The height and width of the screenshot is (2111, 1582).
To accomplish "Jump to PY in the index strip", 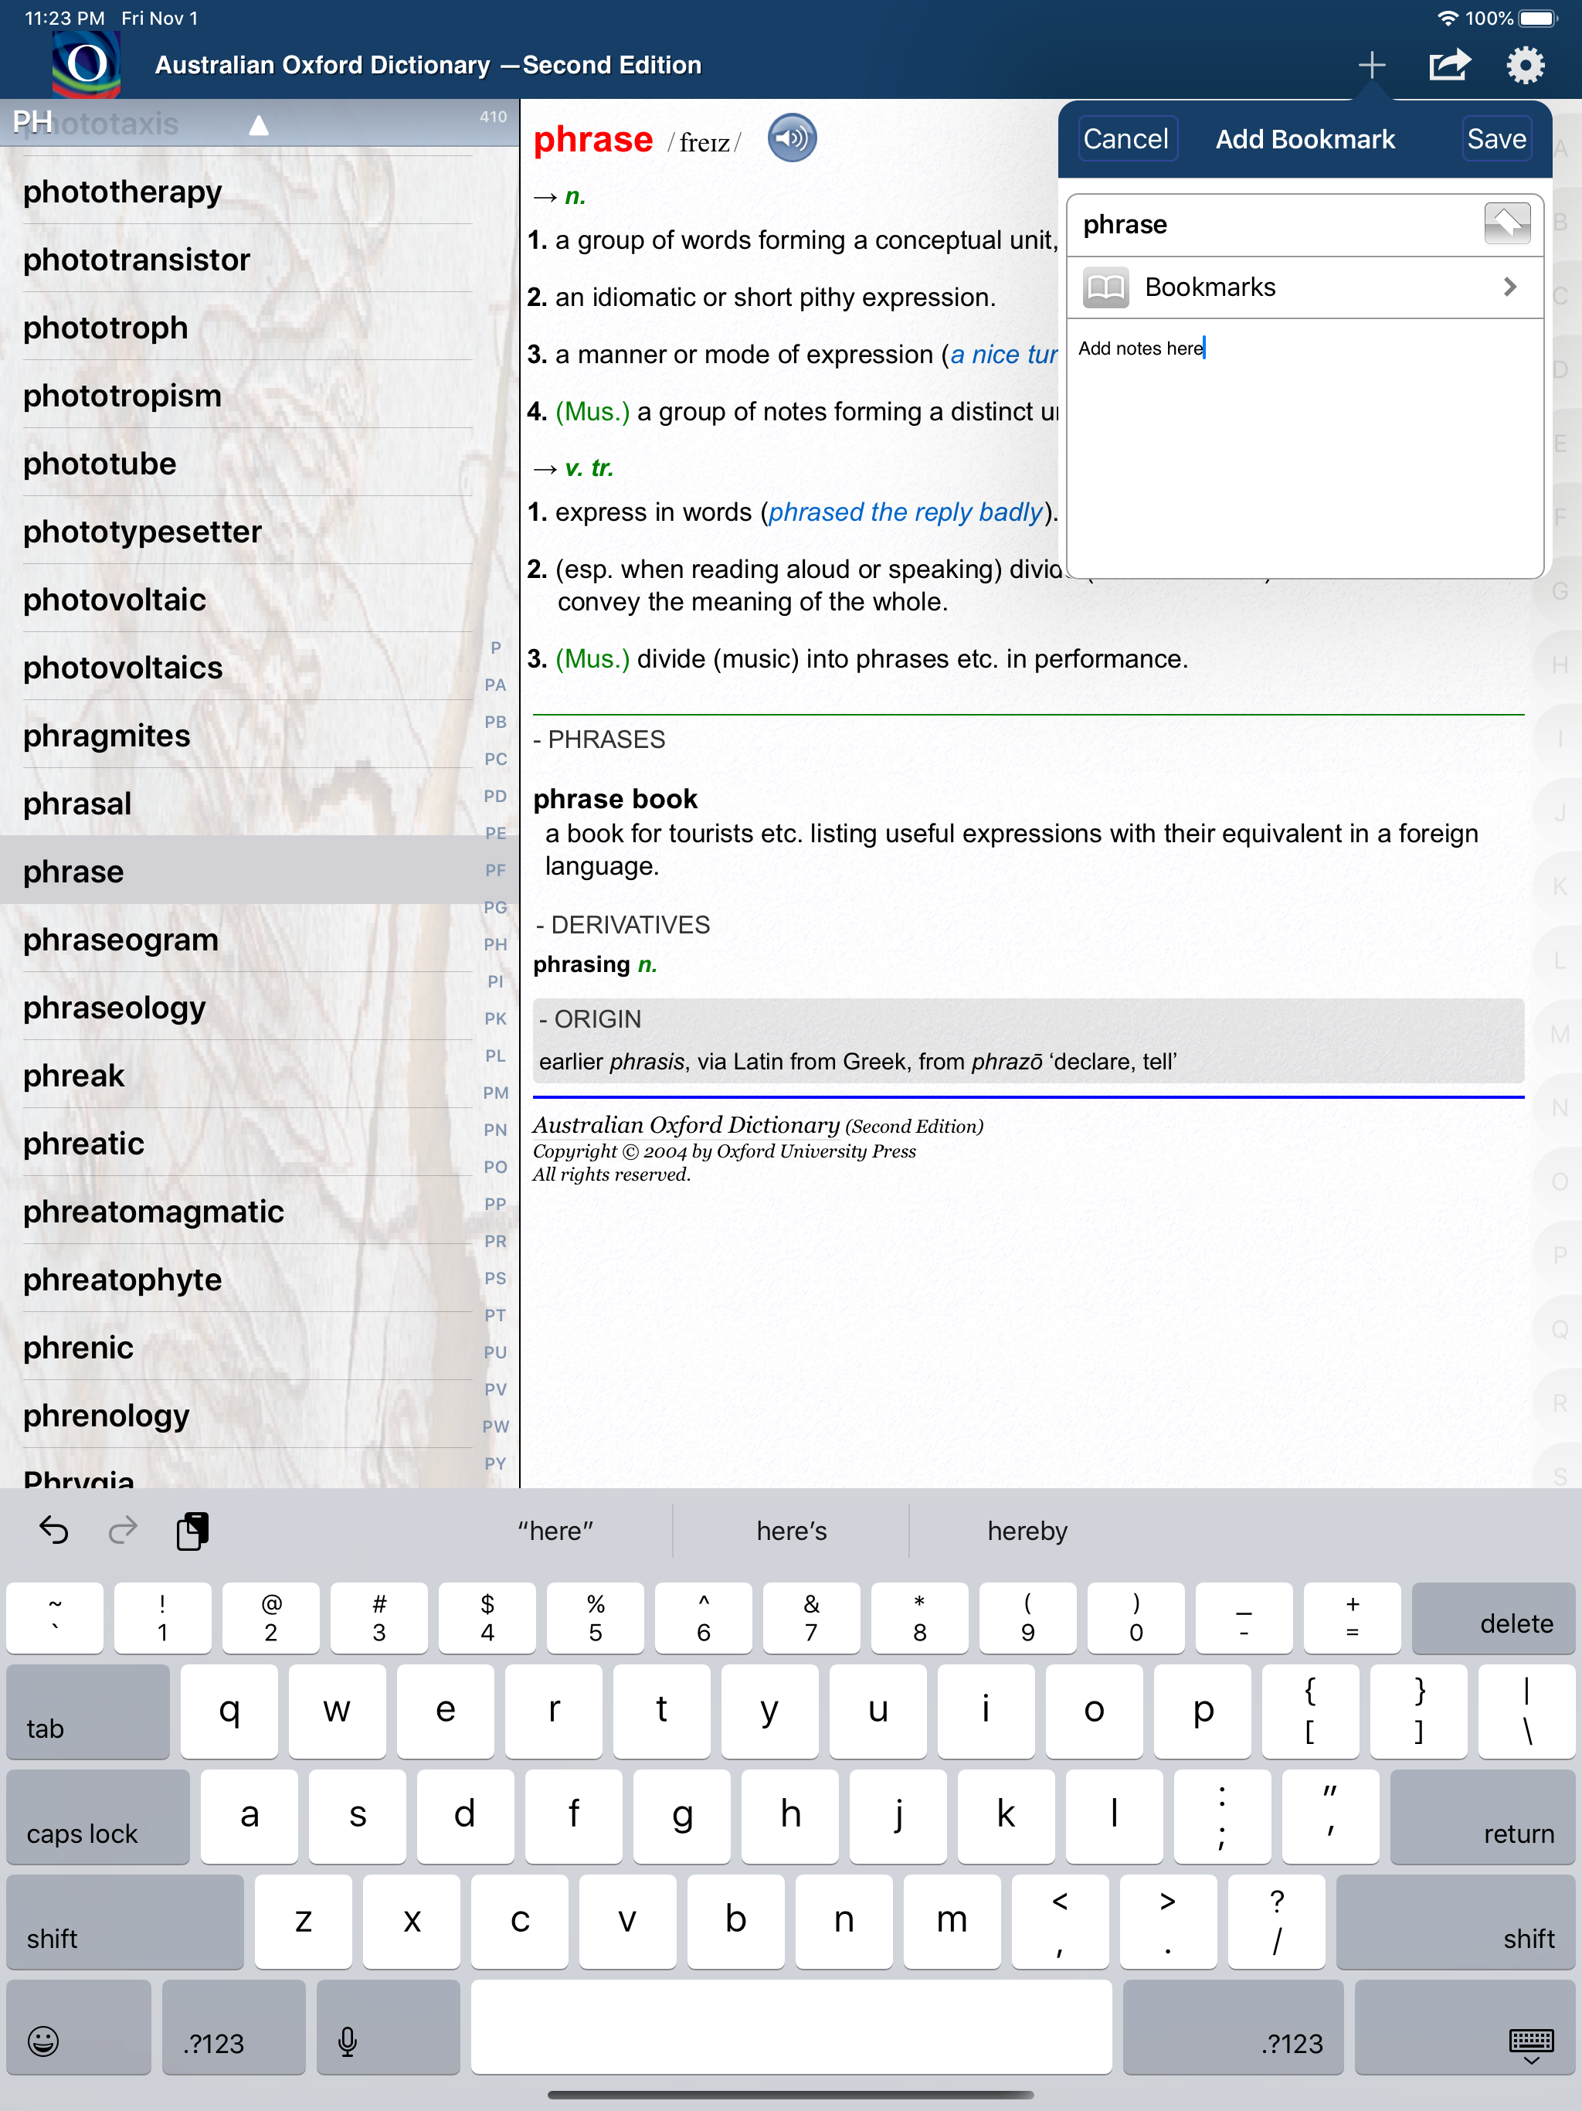I will coord(495,1463).
